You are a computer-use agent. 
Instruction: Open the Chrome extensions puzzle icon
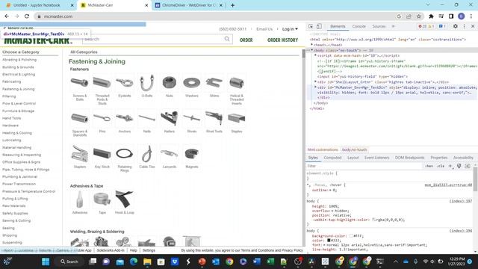pos(431,16)
